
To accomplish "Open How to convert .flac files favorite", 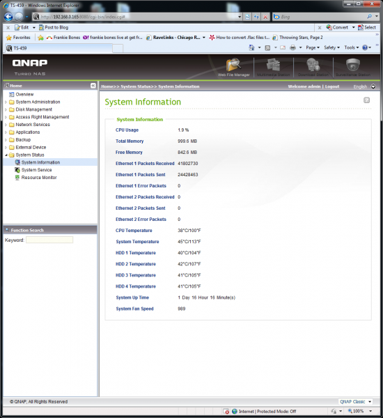I will point(239,38).
